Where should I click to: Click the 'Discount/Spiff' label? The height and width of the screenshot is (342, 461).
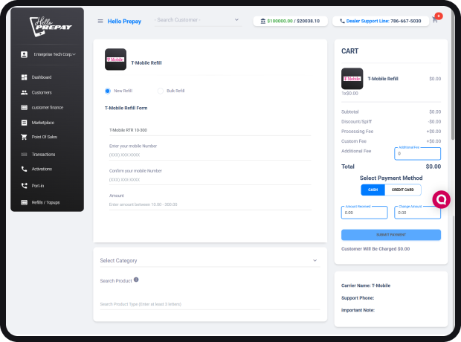point(356,122)
